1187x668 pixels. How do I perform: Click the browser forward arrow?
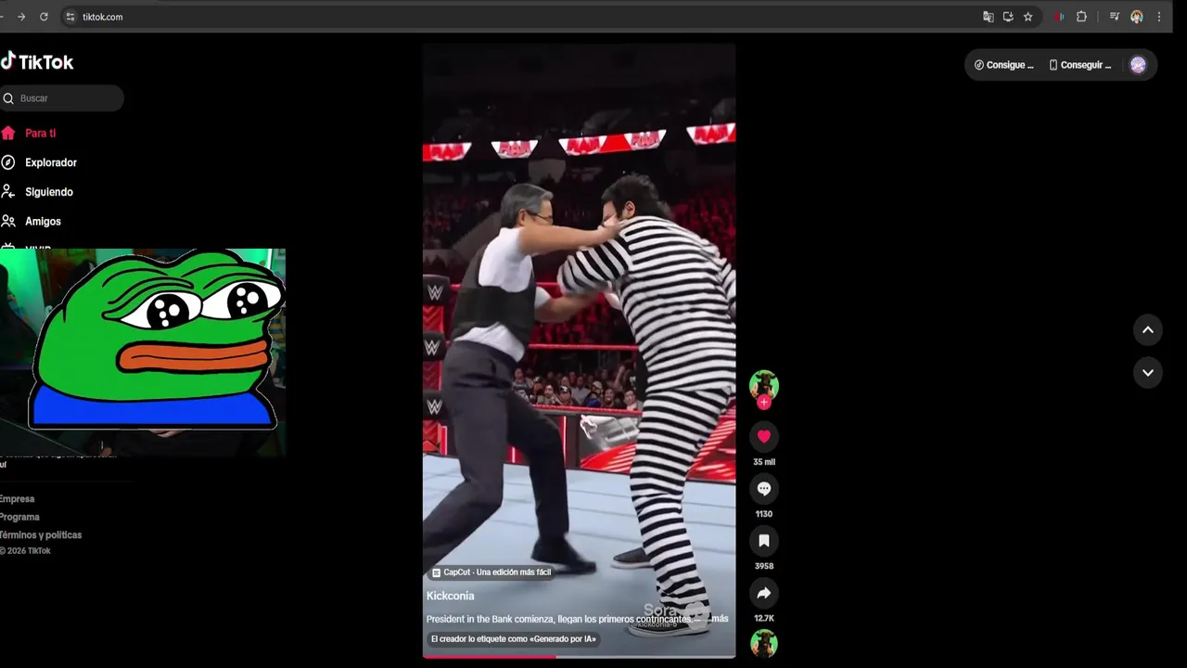(21, 17)
